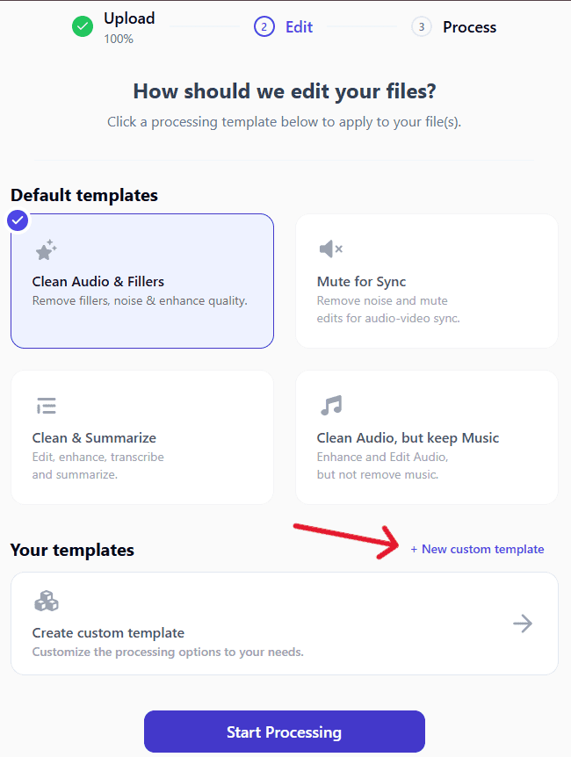Open the Create custom template card
Viewport: 571px width, 757px height.
tap(285, 624)
